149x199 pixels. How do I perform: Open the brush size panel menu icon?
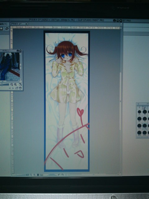click(138, 104)
